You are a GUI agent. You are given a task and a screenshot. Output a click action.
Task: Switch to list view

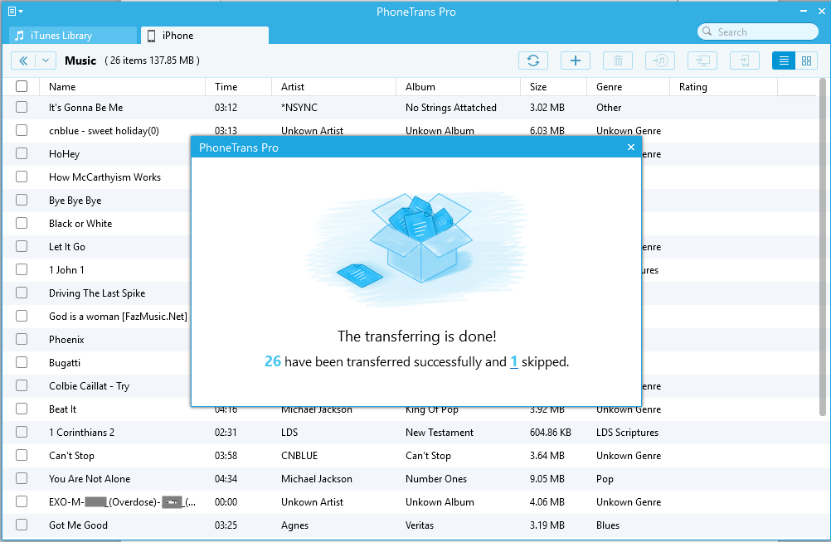click(x=783, y=60)
